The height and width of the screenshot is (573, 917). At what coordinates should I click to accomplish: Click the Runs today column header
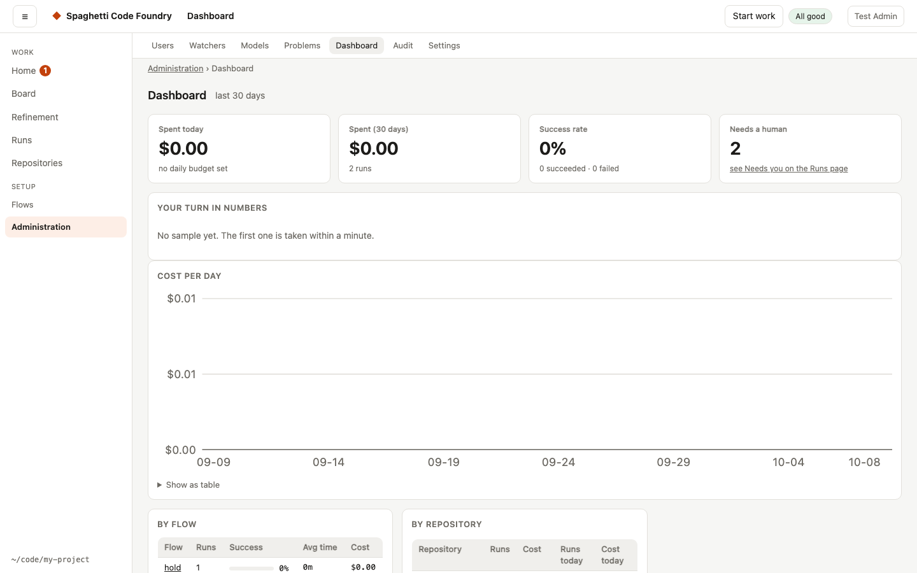click(571, 555)
